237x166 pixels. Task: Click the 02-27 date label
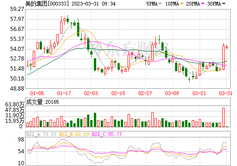click(x=145, y=93)
